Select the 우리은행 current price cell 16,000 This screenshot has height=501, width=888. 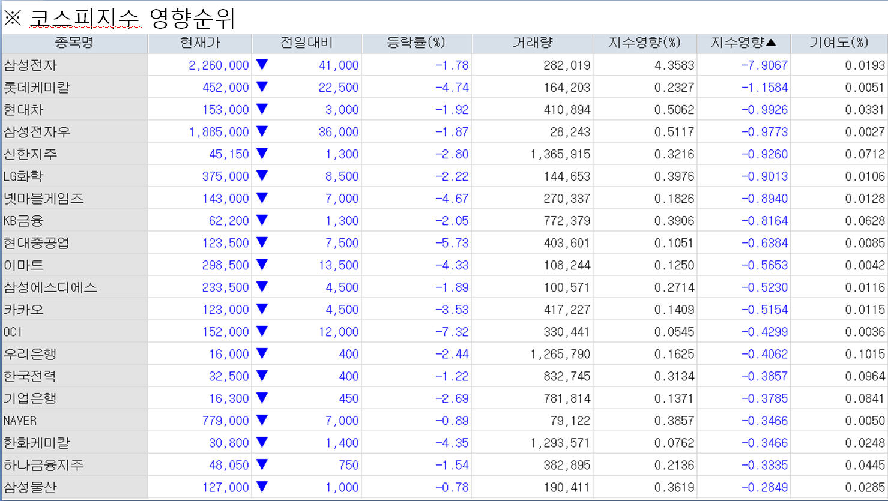click(228, 354)
